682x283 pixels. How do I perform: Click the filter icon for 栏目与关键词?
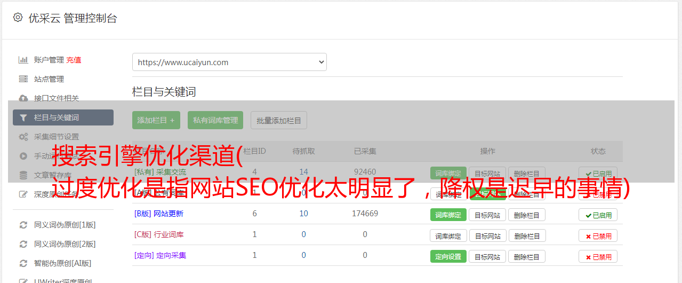23,117
